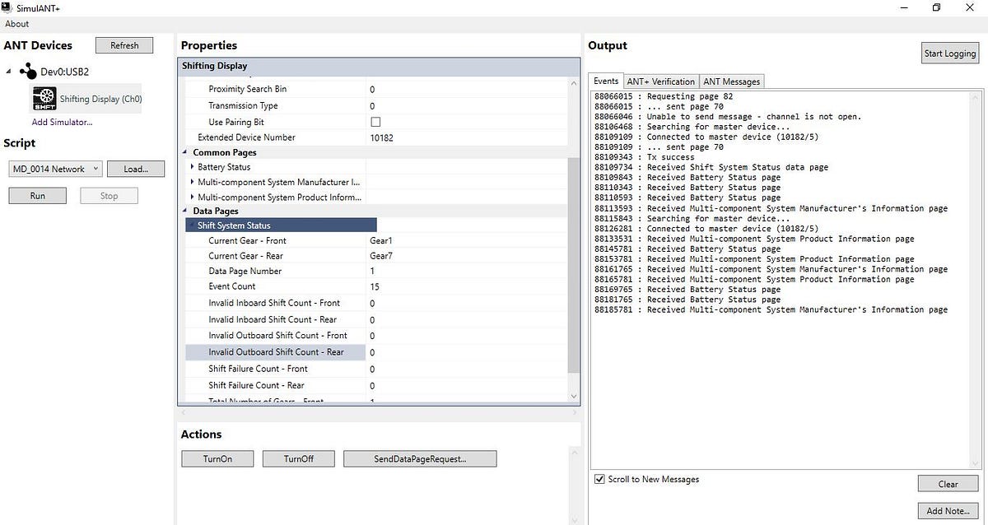Open the About menu

[x=16, y=23]
